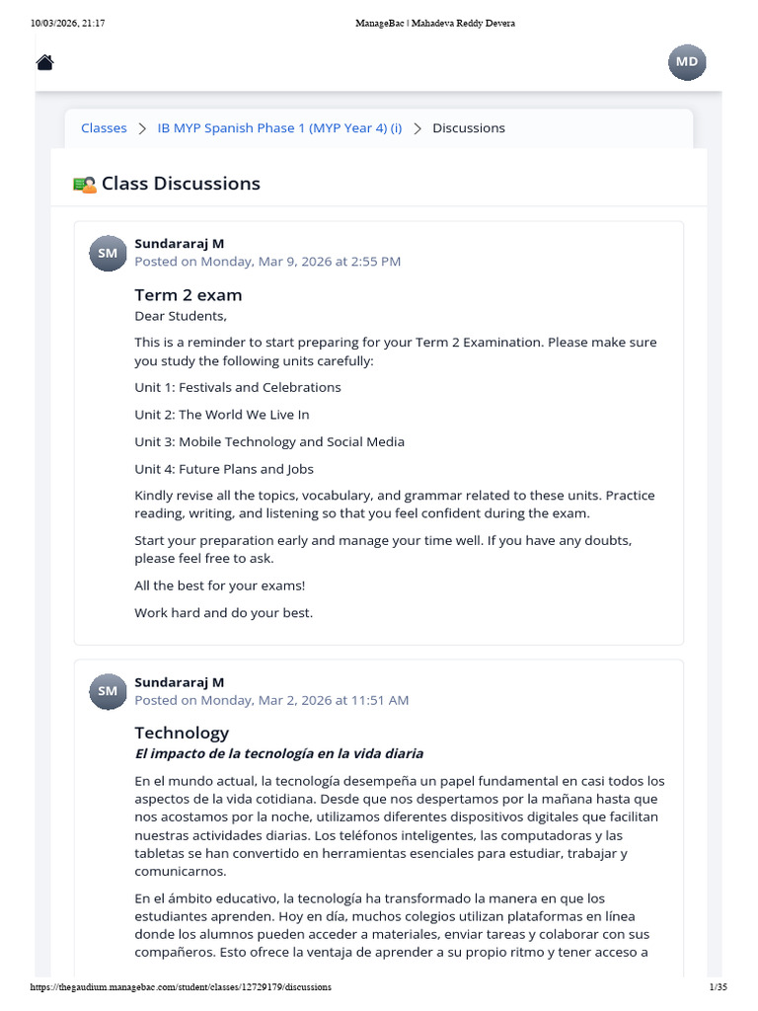Click the ManageBac page title header

pyautogui.click(x=435, y=24)
